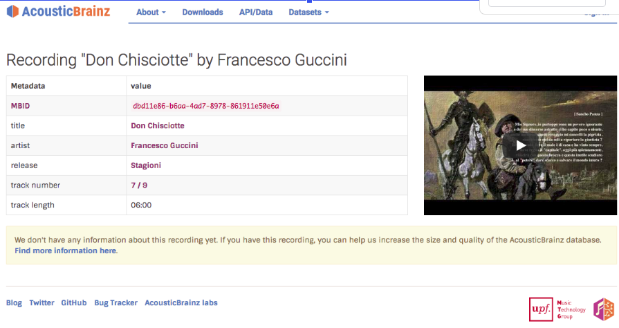619x328 pixels.
Task: Open the Bug Tracker footer link
Action: click(116, 302)
